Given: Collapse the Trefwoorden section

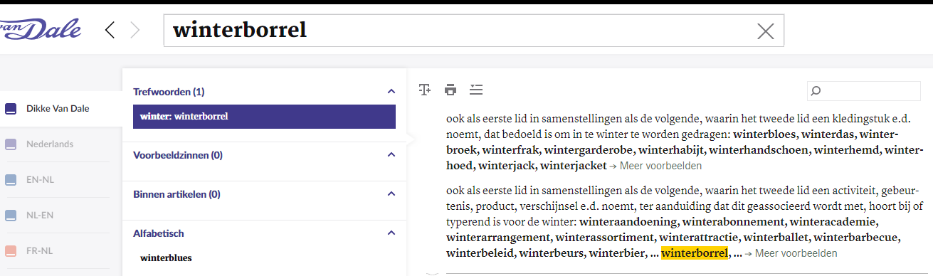Looking at the screenshot, I should [391, 92].
